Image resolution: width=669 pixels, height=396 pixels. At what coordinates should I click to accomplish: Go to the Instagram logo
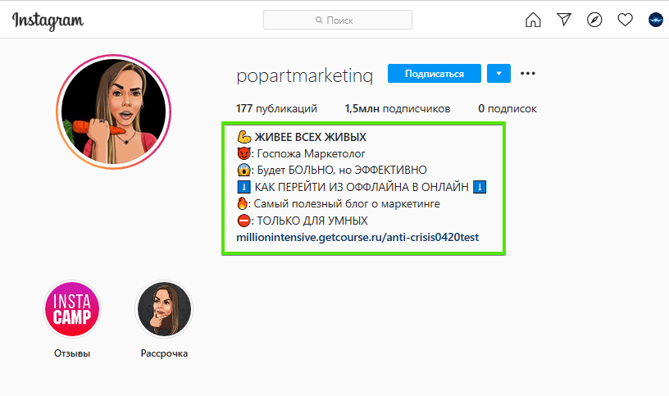coord(48,20)
